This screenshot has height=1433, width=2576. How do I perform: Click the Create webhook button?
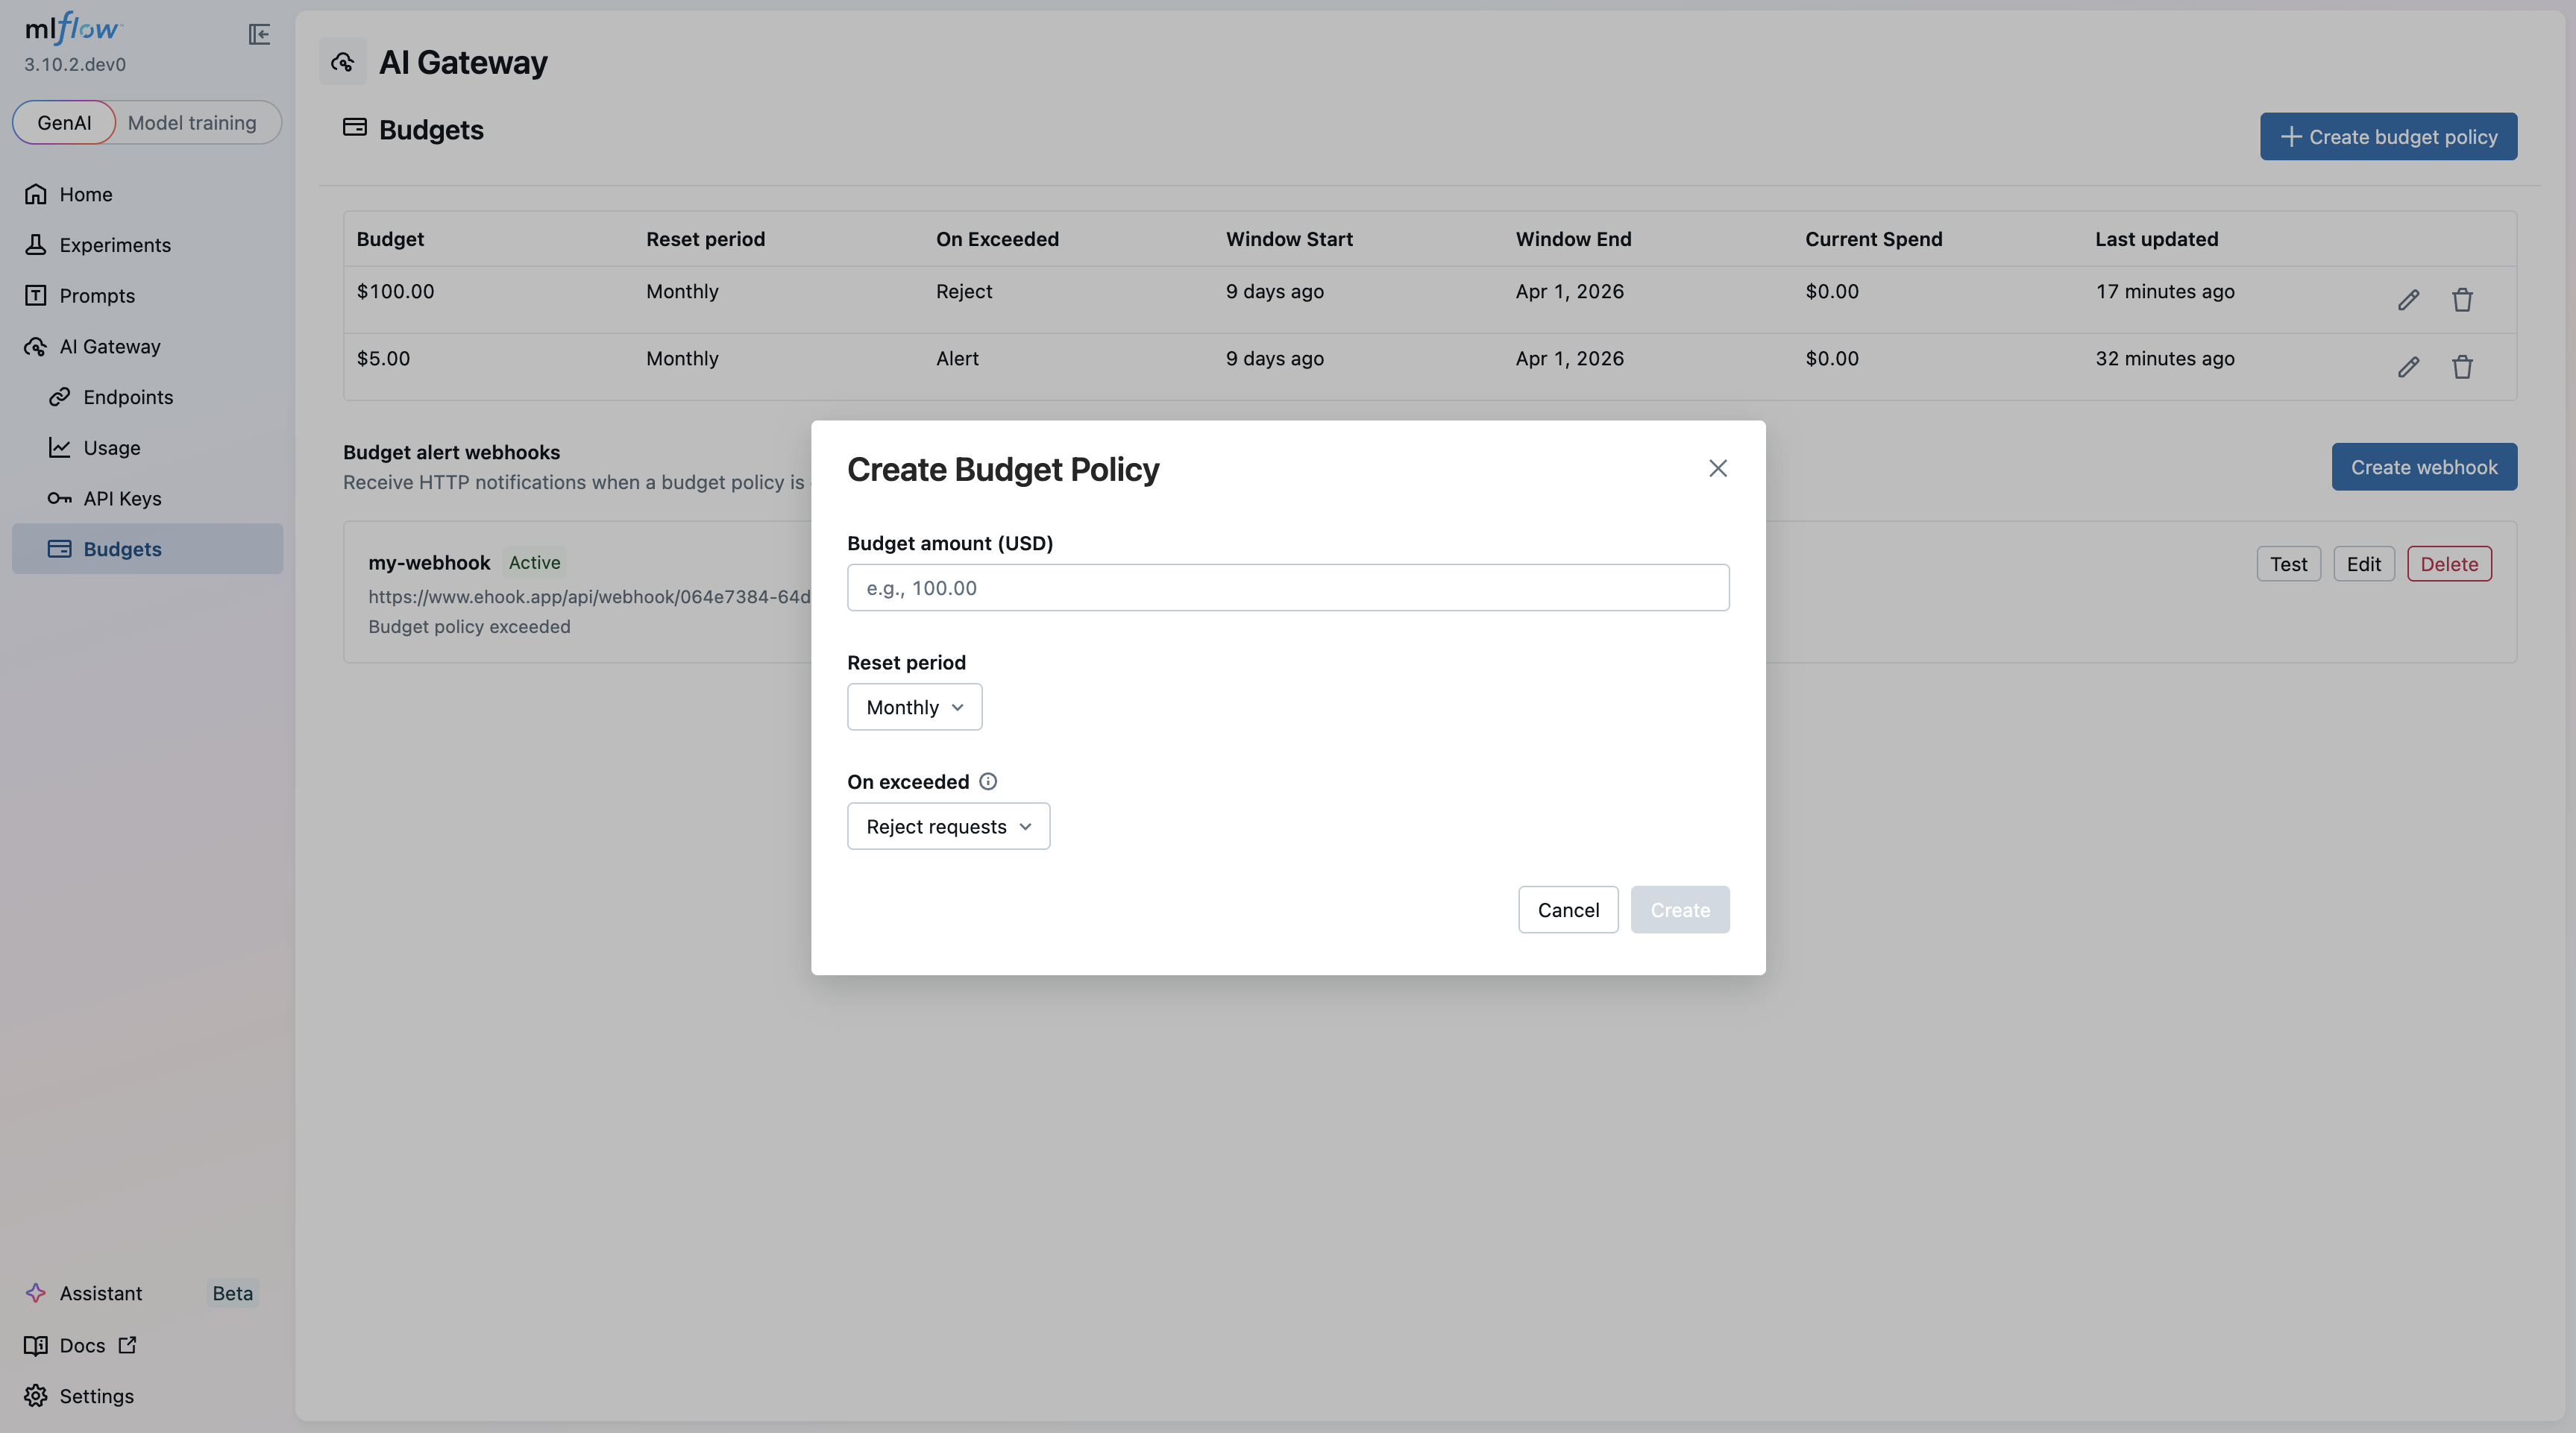2424,467
